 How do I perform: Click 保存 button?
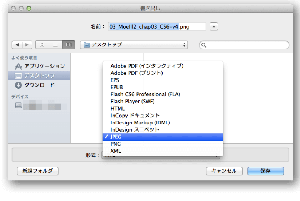(x=266, y=171)
